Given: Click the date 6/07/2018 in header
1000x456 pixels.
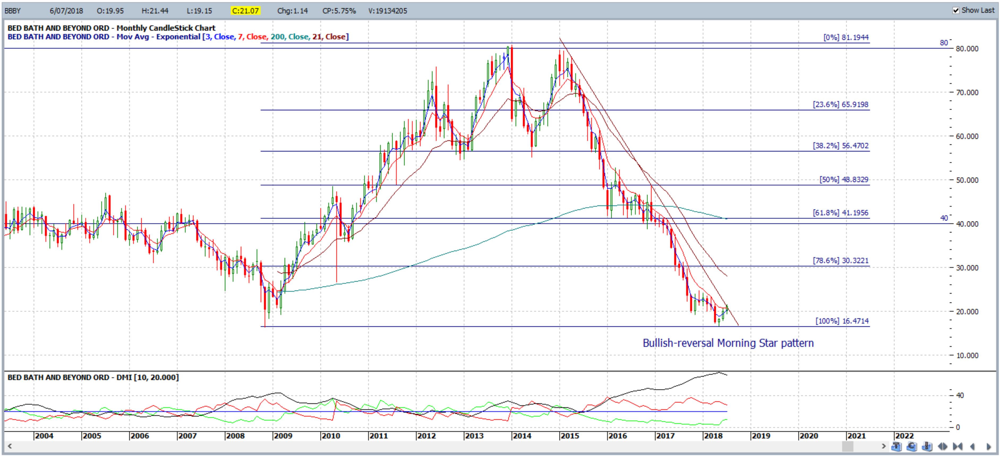Looking at the screenshot, I should [x=66, y=11].
